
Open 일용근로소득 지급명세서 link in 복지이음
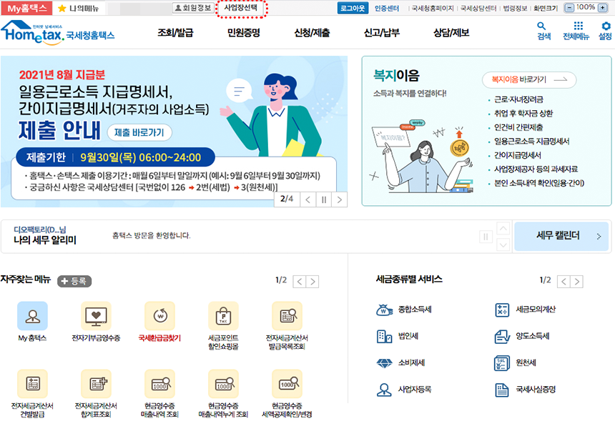tap(531, 142)
